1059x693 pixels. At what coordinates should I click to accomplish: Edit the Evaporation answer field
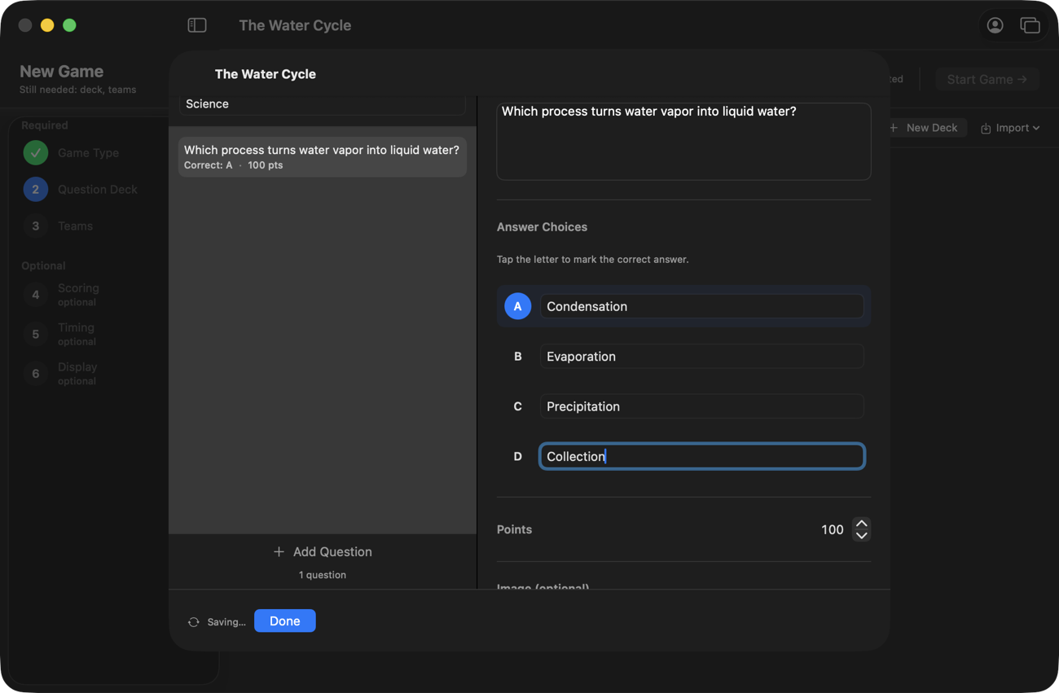[701, 357]
